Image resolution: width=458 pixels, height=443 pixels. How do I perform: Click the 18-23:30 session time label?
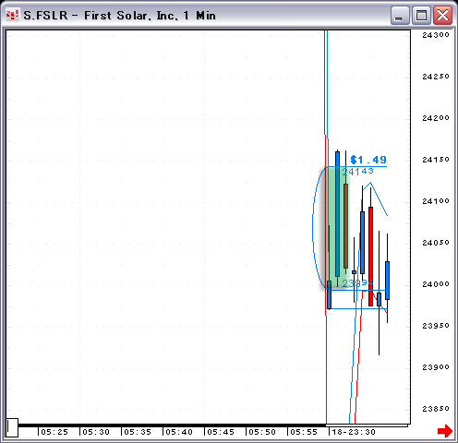coord(354,432)
